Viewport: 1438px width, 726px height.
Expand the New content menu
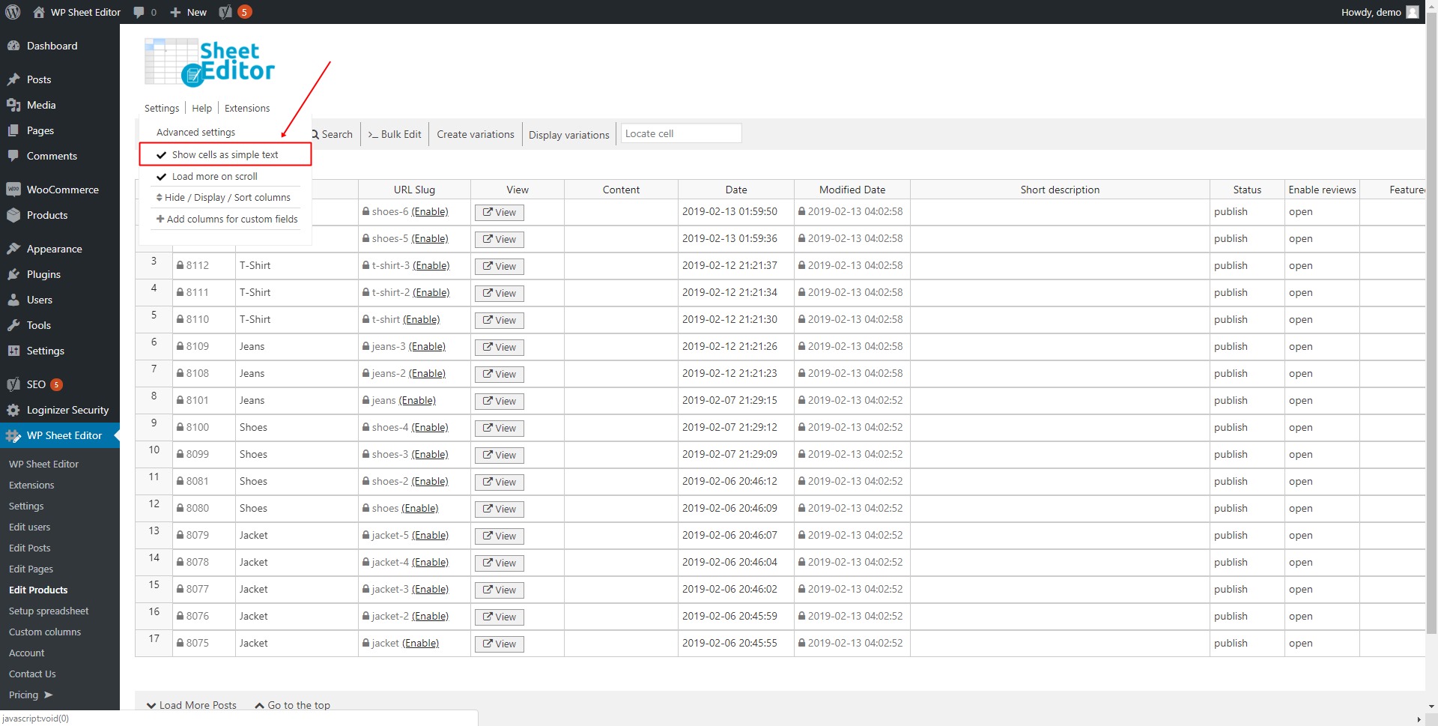point(189,12)
